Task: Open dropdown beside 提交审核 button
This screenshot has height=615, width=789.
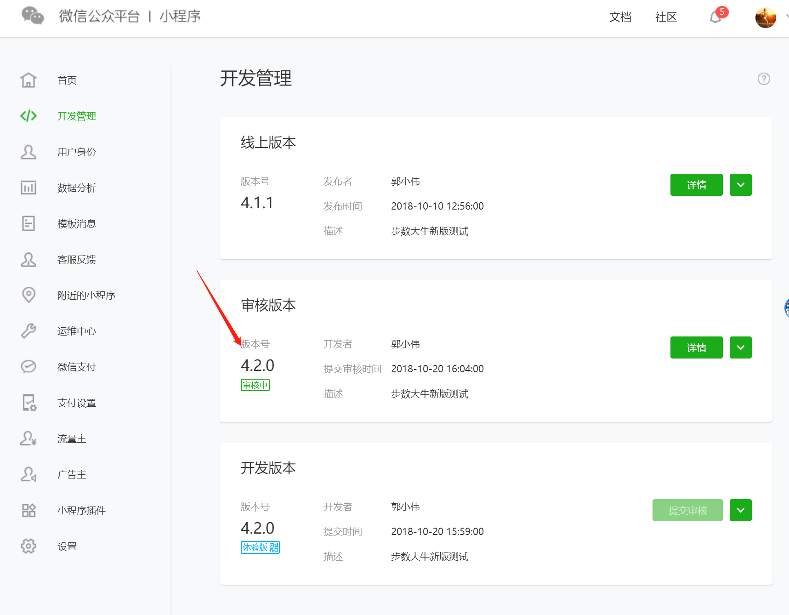Action: pos(740,510)
